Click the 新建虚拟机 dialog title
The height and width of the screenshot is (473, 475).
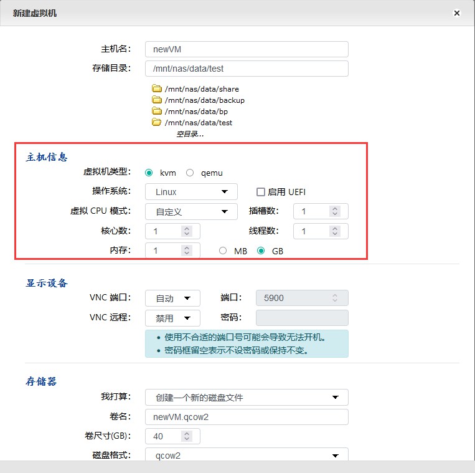34,13
